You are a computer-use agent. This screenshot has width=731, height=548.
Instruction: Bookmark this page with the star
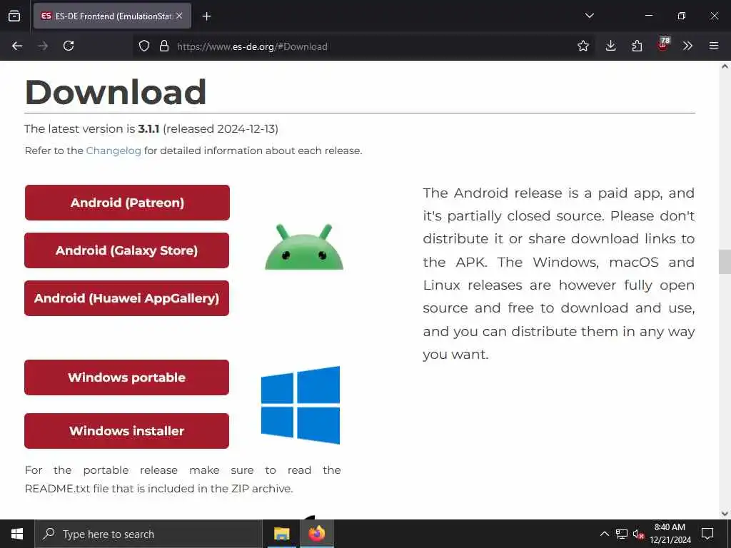[x=583, y=46]
